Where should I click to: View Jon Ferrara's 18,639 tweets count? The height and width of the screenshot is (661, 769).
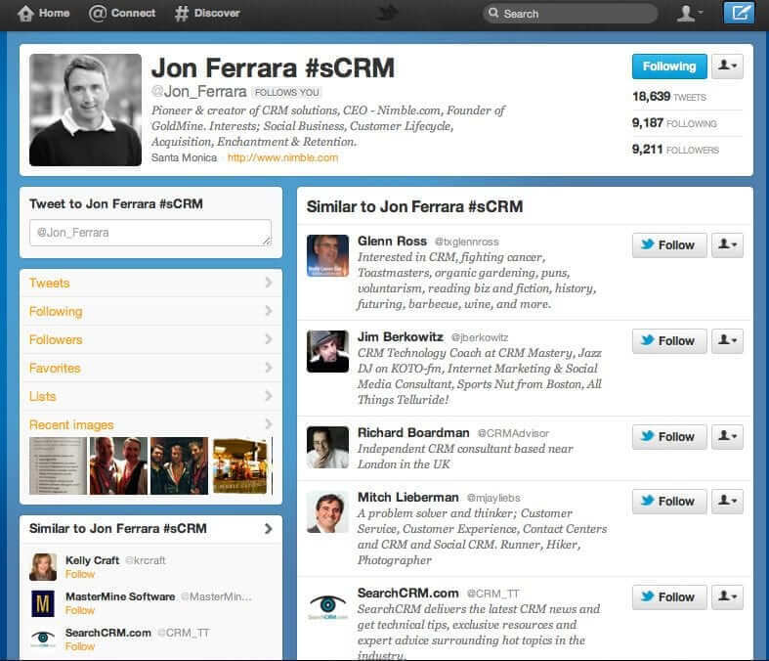pos(669,96)
